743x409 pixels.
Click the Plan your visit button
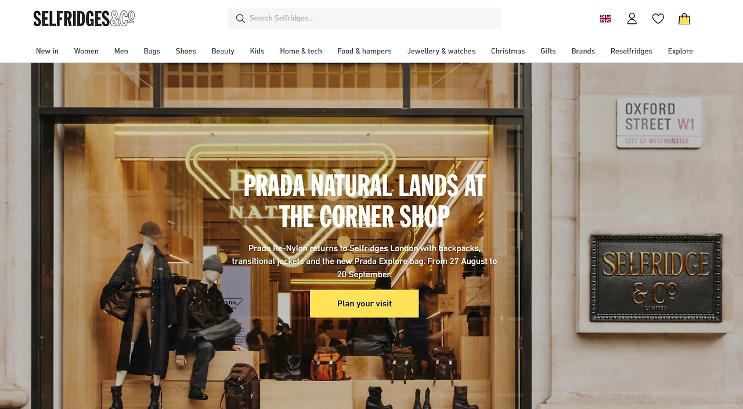click(x=365, y=303)
